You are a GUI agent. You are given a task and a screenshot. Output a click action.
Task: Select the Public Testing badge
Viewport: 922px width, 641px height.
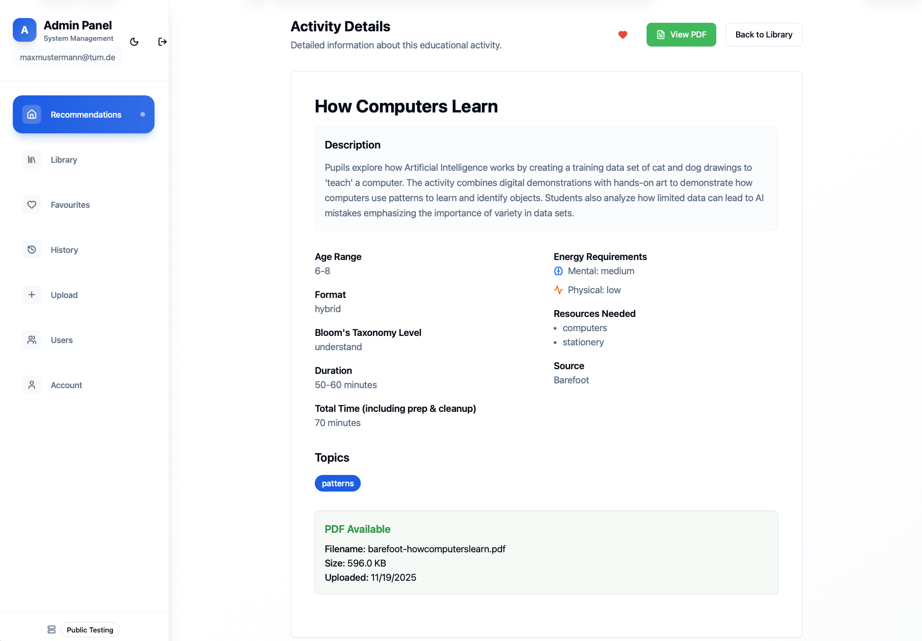(90, 630)
